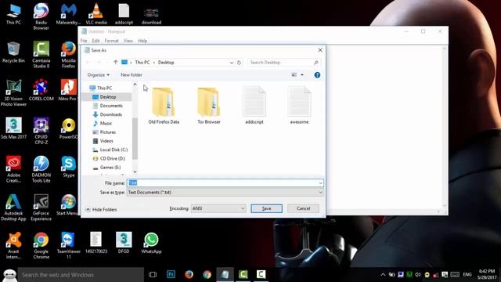Launch DAEMON Tools Lite shortcut
501x282 pixels.
click(x=41, y=169)
